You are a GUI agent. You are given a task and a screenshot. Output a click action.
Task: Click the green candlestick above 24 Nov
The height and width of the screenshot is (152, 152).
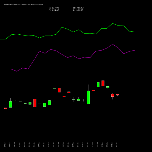point(79,100)
